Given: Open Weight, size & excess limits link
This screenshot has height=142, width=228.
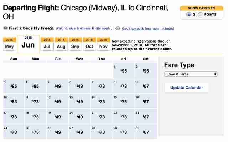Looking at the screenshot, I should 84,28.
